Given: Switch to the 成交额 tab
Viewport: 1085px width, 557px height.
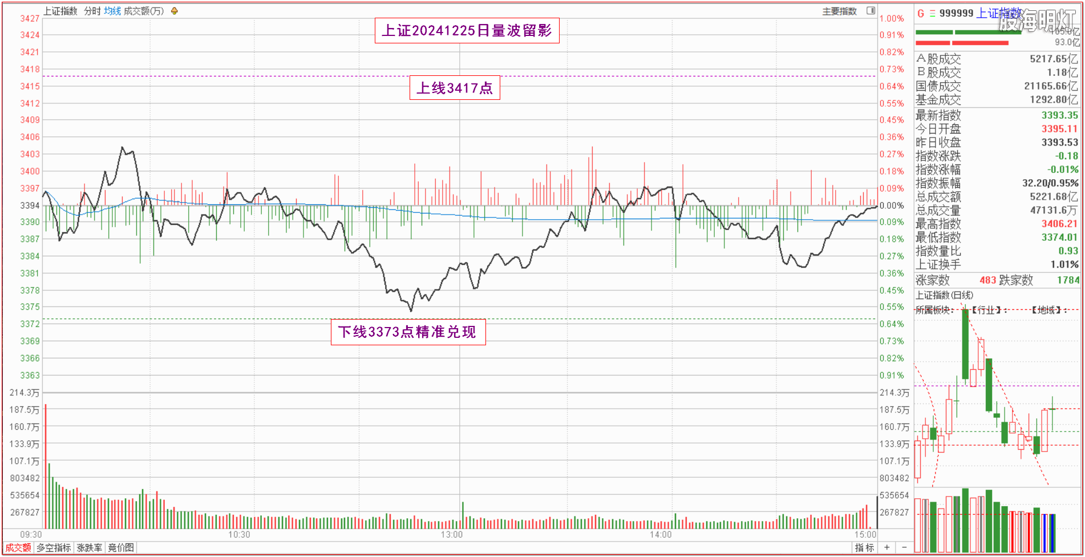Looking at the screenshot, I should click(18, 548).
